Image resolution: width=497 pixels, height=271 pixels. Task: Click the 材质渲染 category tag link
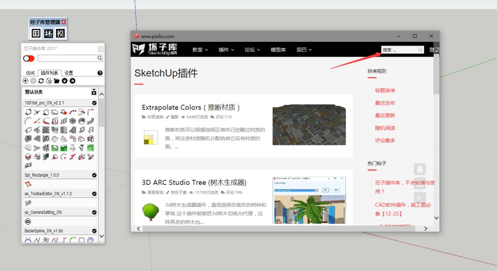tap(156, 117)
